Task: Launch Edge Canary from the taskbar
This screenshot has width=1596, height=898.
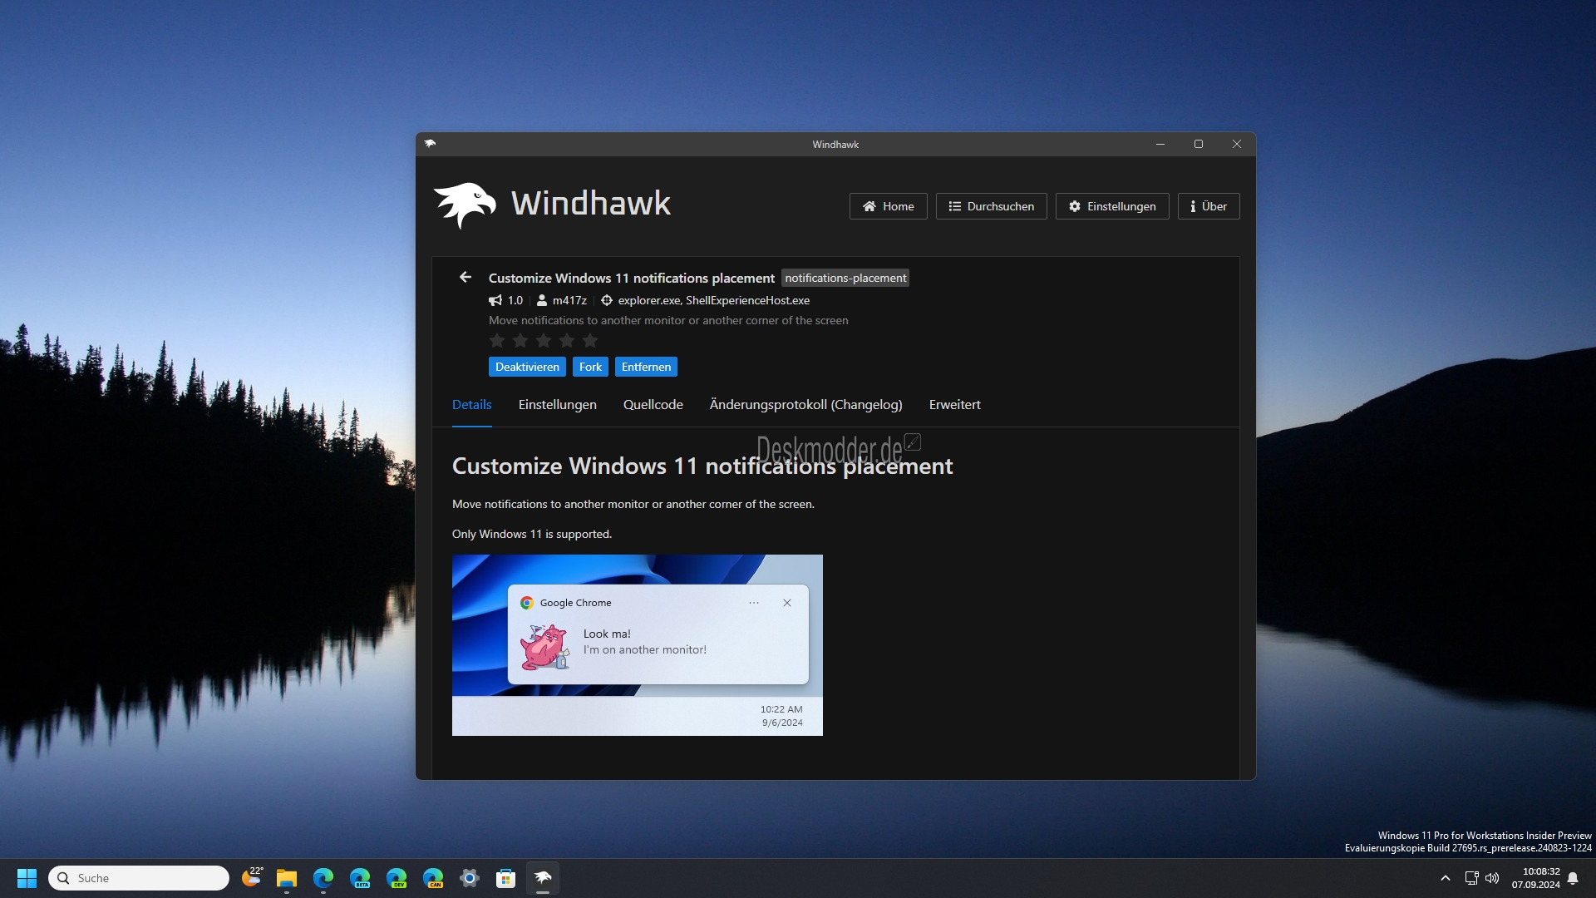Action: point(433,878)
